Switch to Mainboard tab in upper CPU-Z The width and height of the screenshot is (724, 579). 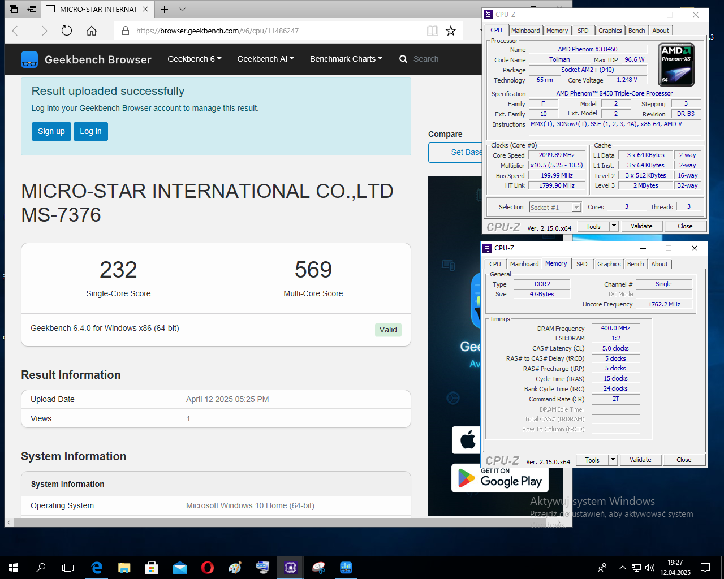(x=525, y=31)
